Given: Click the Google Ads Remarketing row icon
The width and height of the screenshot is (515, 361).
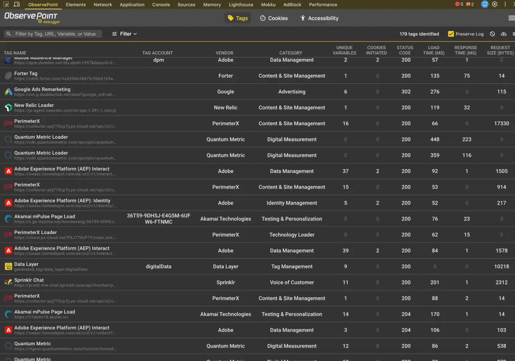Looking at the screenshot, I should [8, 91].
